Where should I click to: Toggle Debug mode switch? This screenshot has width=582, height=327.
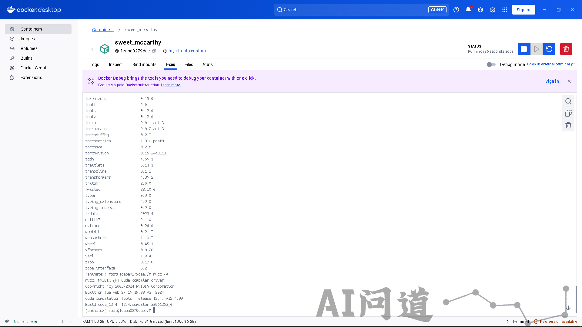click(491, 64)
